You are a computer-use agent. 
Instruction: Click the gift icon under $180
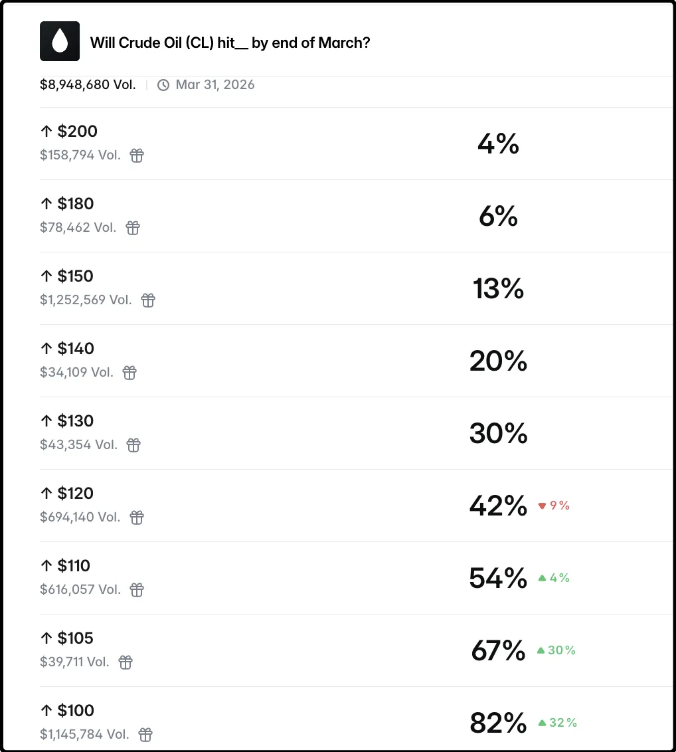(133, 228)
